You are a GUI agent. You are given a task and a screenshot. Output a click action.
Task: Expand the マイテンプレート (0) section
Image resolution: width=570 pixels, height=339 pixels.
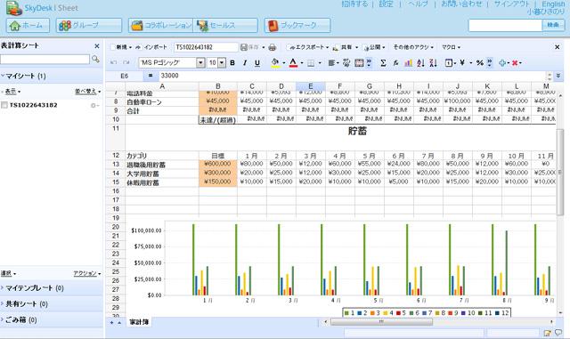(x=52, y=288)
